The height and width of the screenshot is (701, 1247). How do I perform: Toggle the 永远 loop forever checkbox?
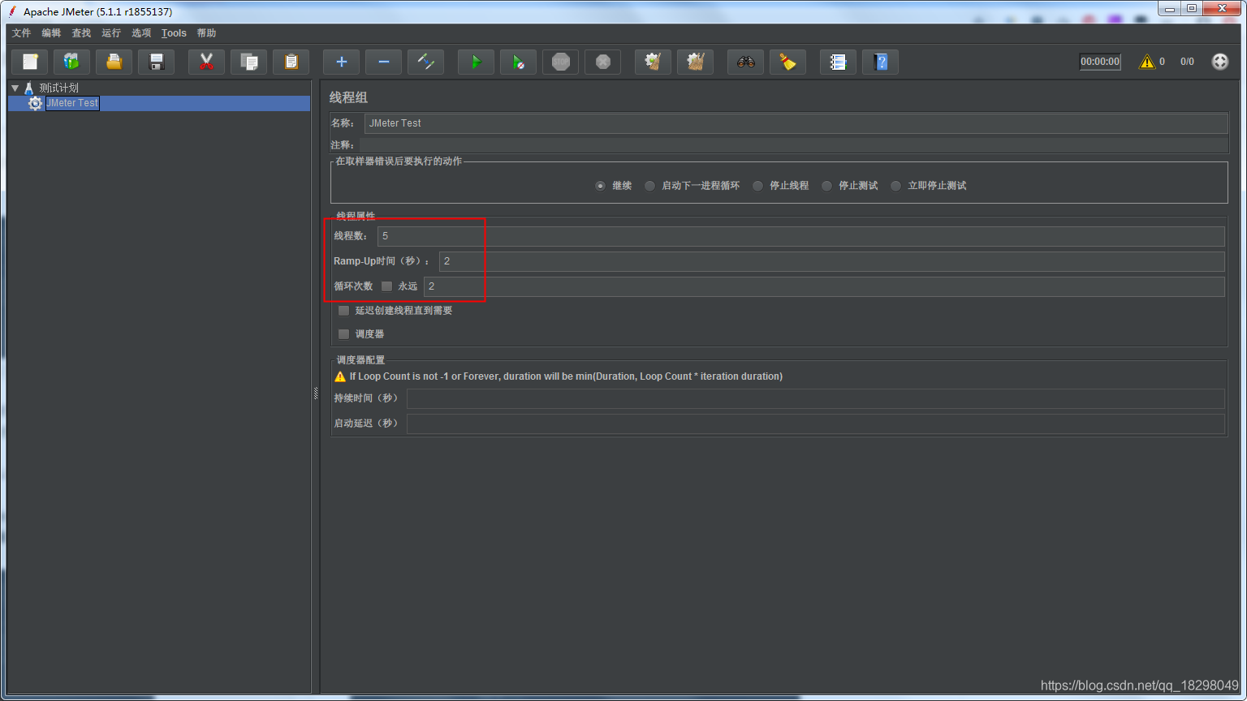point(386,286)
